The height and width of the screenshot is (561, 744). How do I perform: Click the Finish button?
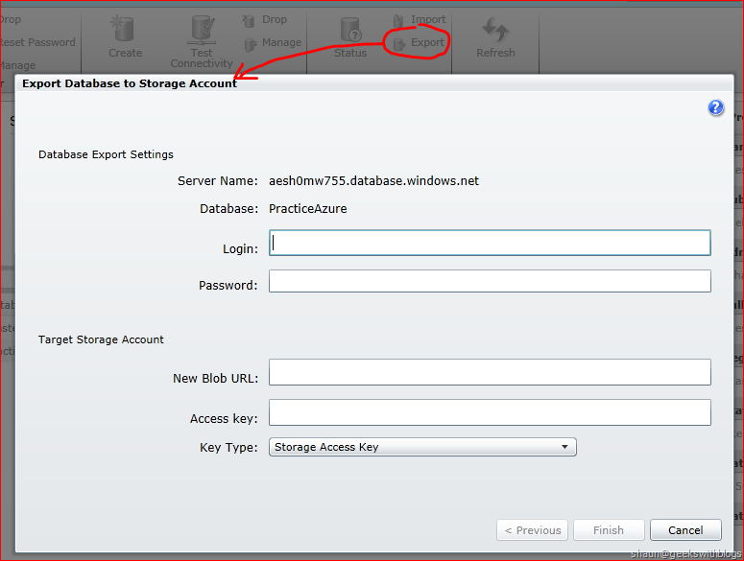(609, 529)
